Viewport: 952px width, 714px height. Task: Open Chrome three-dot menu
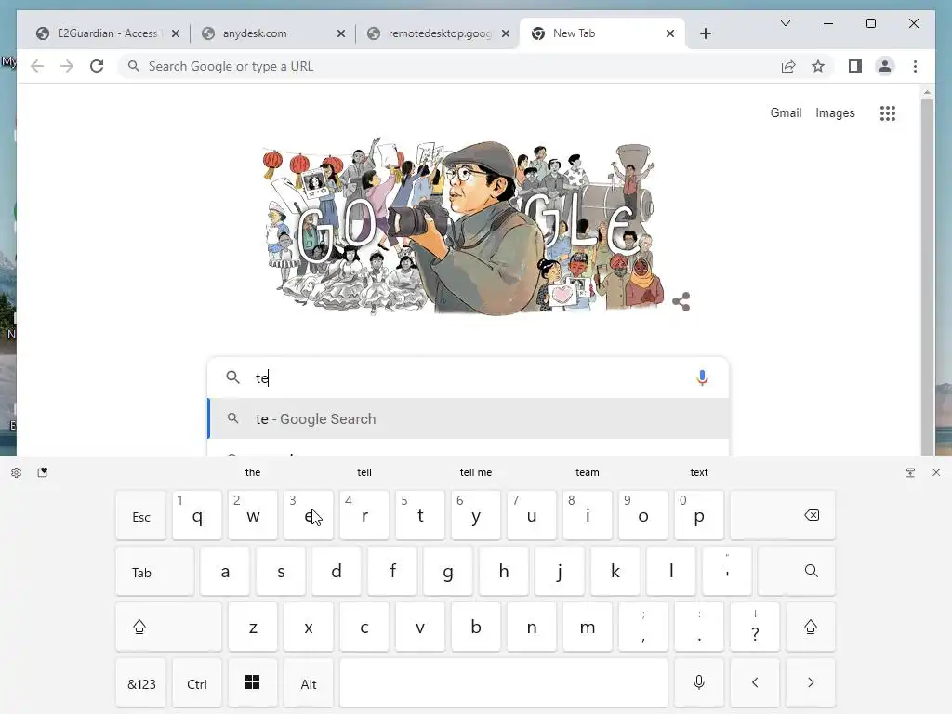(915, 66)
